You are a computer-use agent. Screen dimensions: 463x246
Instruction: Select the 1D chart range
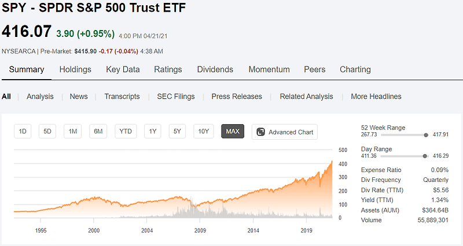coord(23,132)
